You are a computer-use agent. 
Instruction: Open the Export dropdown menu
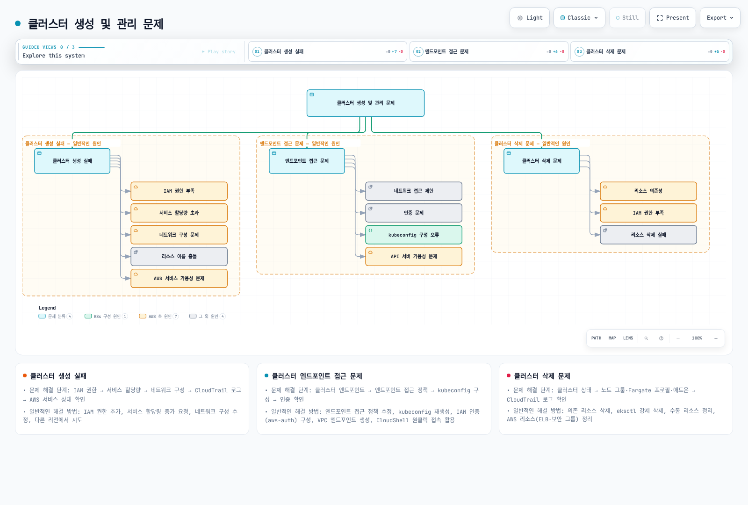pos(720,18)
